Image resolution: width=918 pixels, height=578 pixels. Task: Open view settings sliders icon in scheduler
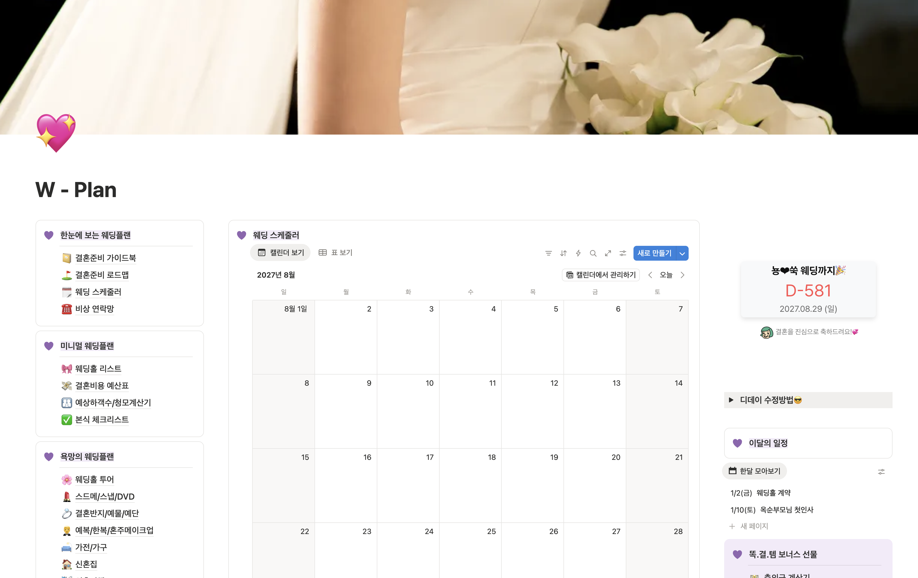(623, 253)
